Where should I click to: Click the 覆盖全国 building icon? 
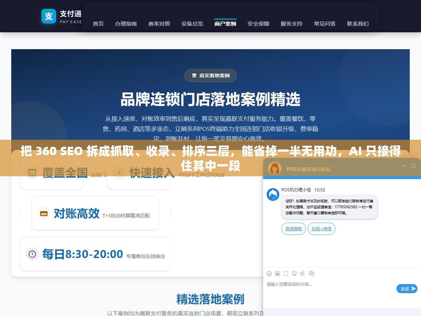(x=32, y=172)
